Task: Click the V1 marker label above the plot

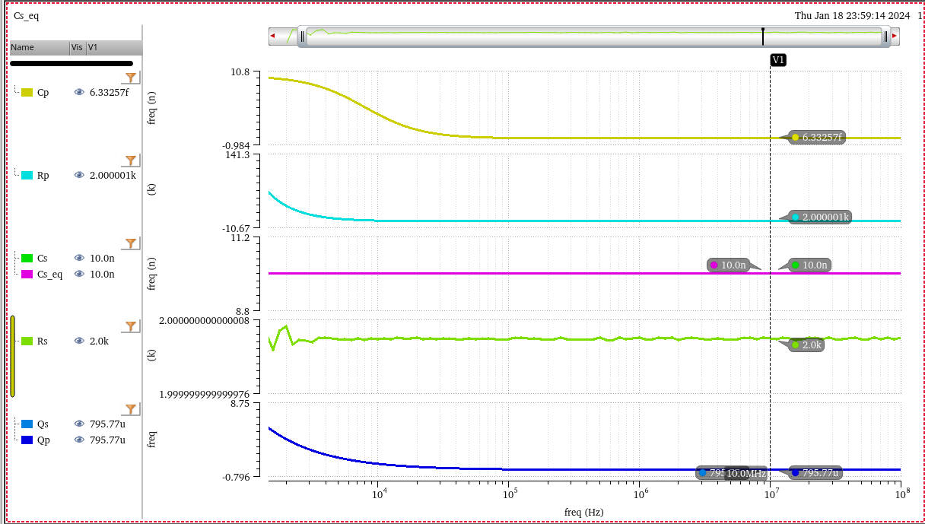Action: [777, 60]
